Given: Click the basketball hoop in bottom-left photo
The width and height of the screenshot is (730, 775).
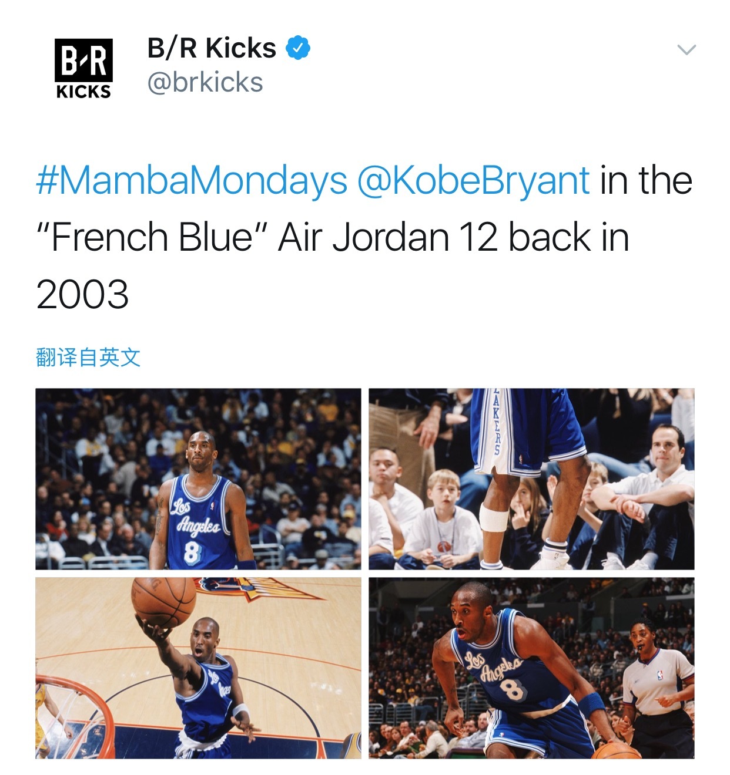Looking at the screenshot, I should click(71, 717).
